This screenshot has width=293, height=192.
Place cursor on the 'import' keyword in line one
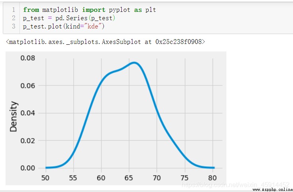(x=94, y=10)
